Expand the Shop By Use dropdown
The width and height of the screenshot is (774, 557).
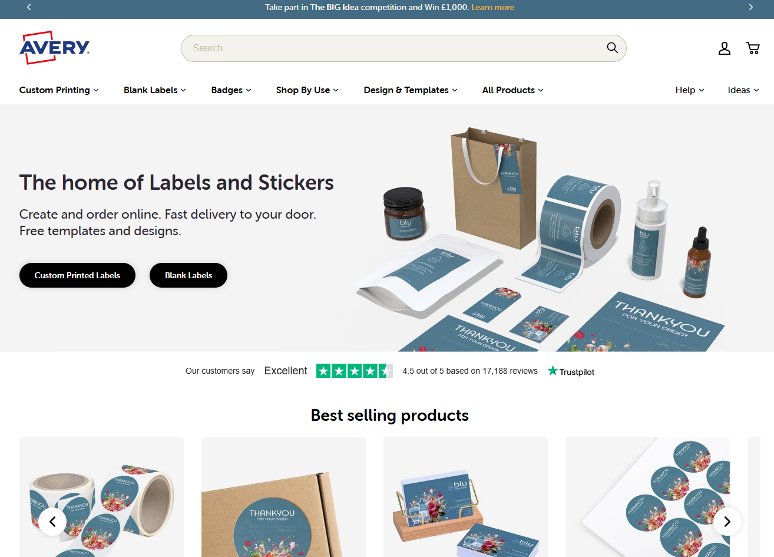307,90
